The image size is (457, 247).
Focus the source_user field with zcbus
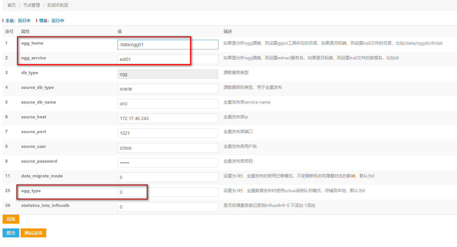168,148
